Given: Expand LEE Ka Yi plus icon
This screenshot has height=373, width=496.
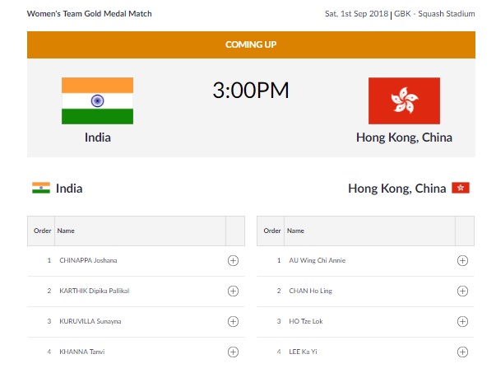Looking at the screenshot, I should (x=462, y=352).
